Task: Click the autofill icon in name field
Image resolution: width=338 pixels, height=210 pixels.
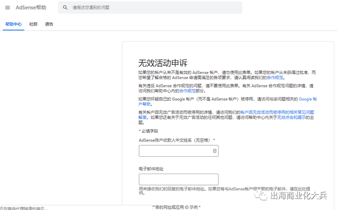Action: (x=215, y=151)
